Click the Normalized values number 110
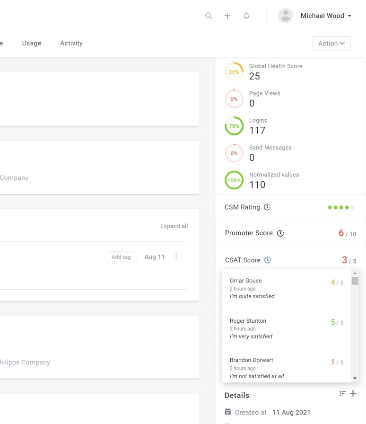The width and height of the screenshot is (366, 424). 257,185
